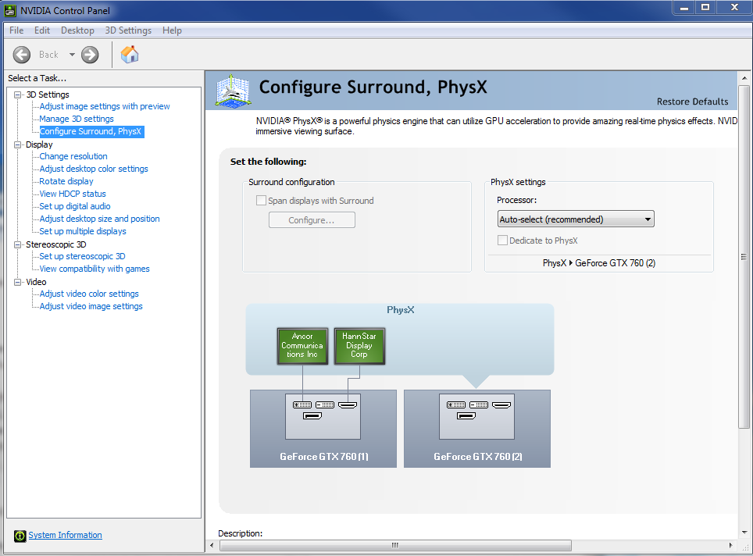Open Set up stereoscopic 3D

[x=82, y=256]
